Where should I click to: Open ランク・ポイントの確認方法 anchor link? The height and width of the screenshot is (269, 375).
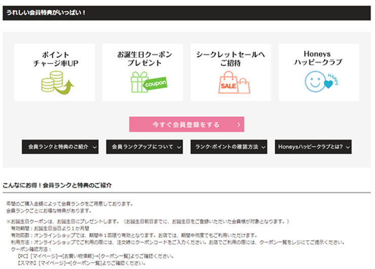click(228, 147)
